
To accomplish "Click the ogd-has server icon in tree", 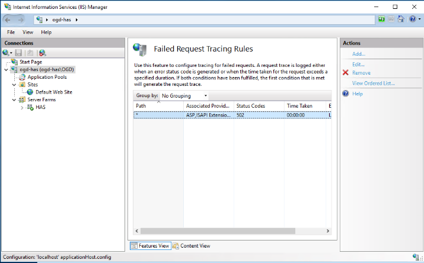I will click(14, 69).
